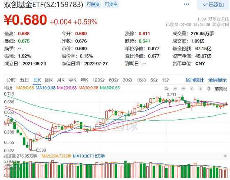Click 全屏显示 fullscreen link
This screenshot has height=180, width=230.
[217, 80]
